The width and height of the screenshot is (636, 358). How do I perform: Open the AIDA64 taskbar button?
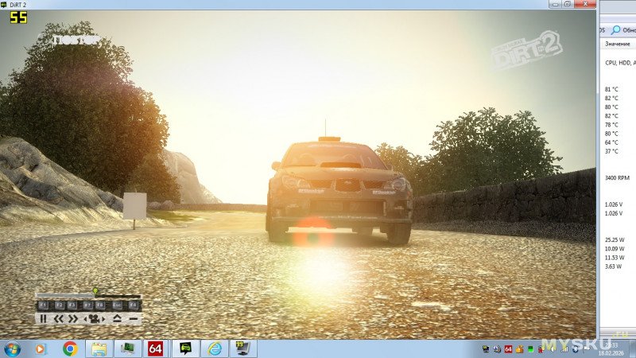tap(155, 348)
